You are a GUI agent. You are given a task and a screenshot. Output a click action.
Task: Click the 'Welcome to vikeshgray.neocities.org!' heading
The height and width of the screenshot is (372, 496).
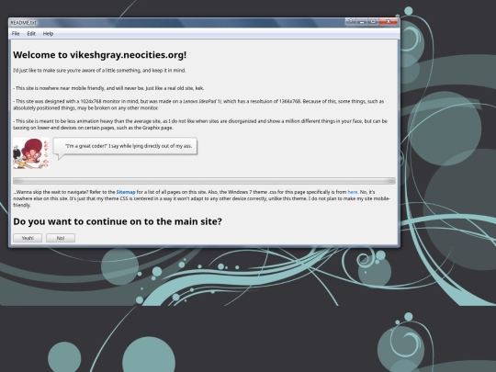(99, 55)
